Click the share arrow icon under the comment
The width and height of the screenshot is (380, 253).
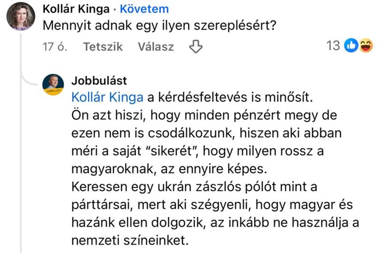pyautogui.click(x=196, y=47)
